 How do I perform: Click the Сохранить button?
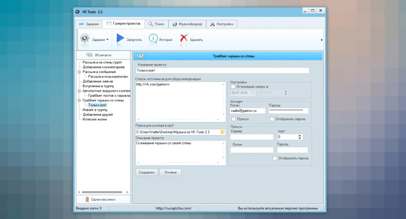coord(147,172)
